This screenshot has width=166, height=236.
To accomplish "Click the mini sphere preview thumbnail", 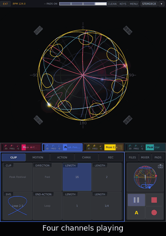I will (145, 177).
